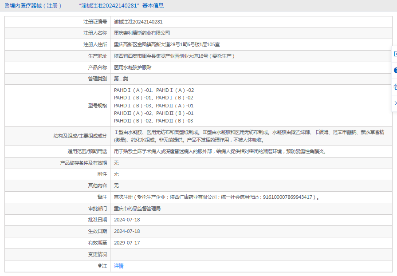Screen dimensions: 397x276
Task: Click the management category value 第二类
Action: (x=121, y=79)
